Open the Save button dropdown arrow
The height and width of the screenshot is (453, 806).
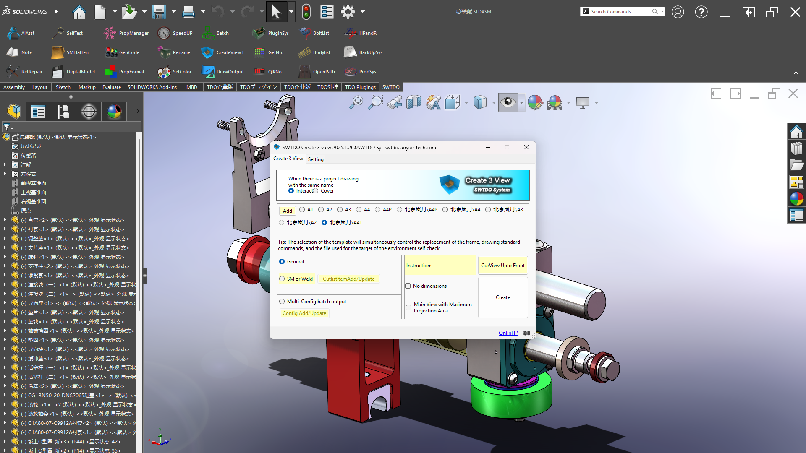173,12
